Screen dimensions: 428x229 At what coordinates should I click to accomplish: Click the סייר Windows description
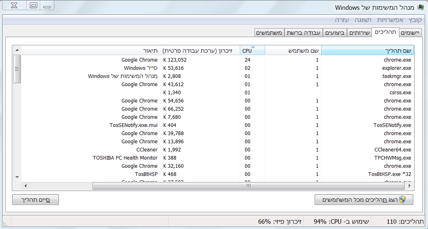(x=141, y=68)
